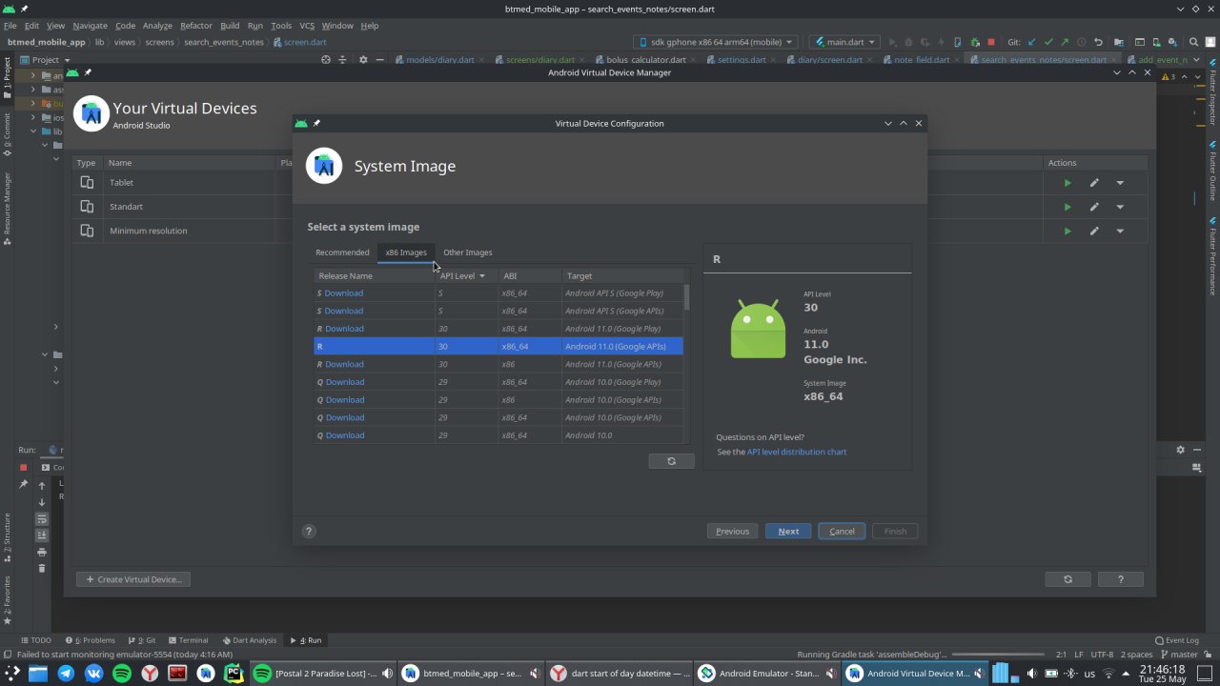Click the Git update project icon

pos(1031,42)
